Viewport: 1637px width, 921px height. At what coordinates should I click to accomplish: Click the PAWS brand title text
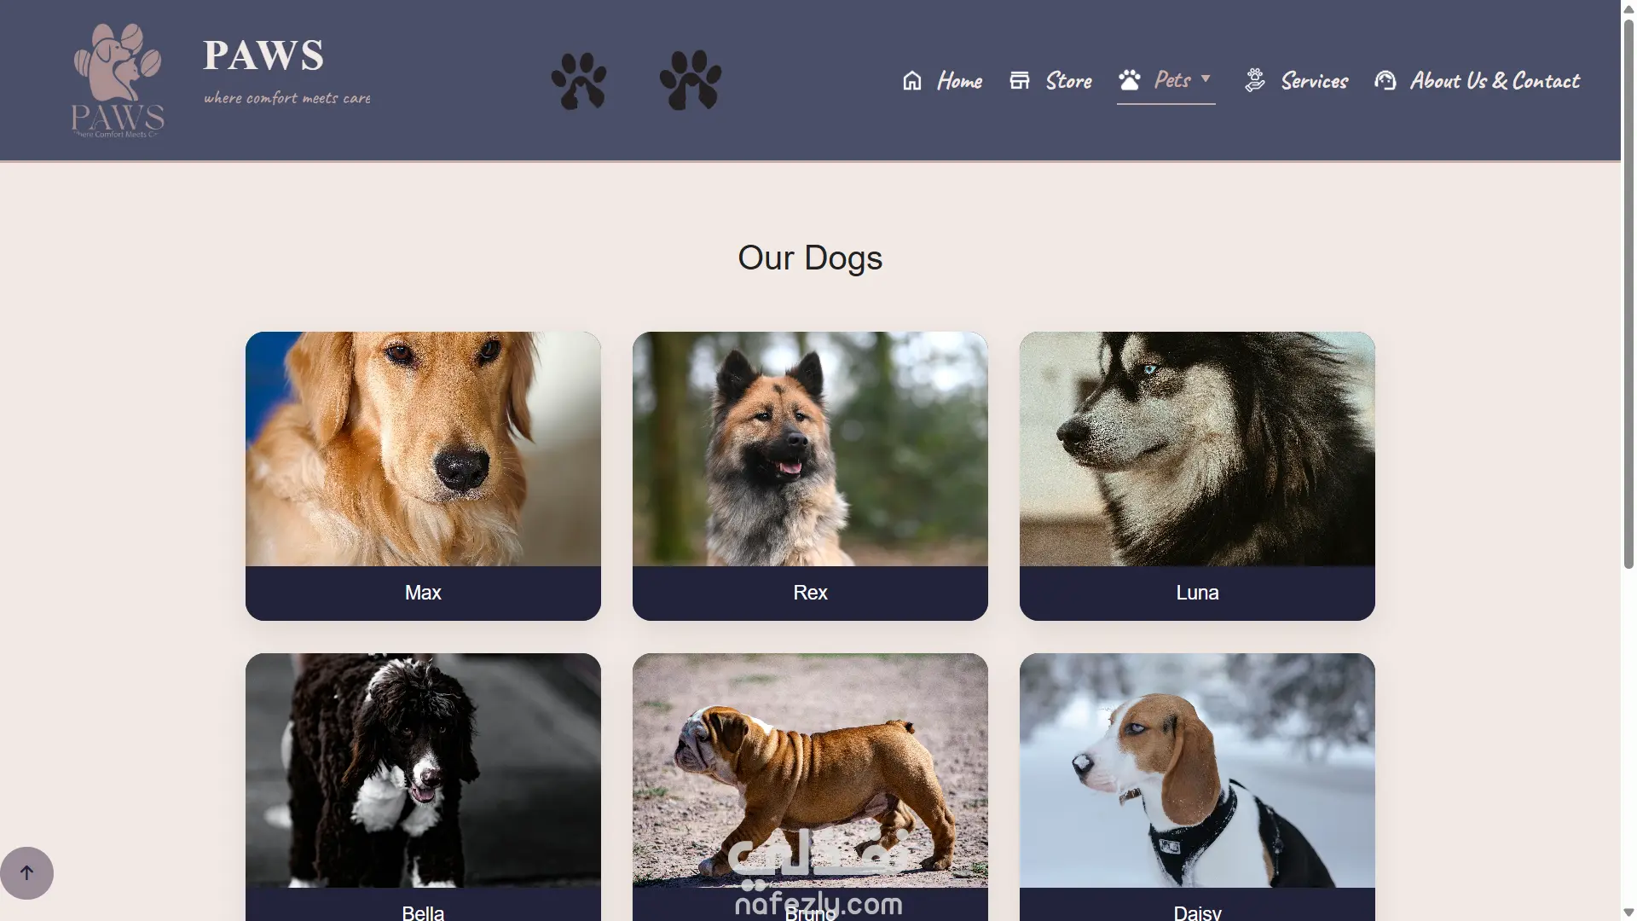(263, 55)
